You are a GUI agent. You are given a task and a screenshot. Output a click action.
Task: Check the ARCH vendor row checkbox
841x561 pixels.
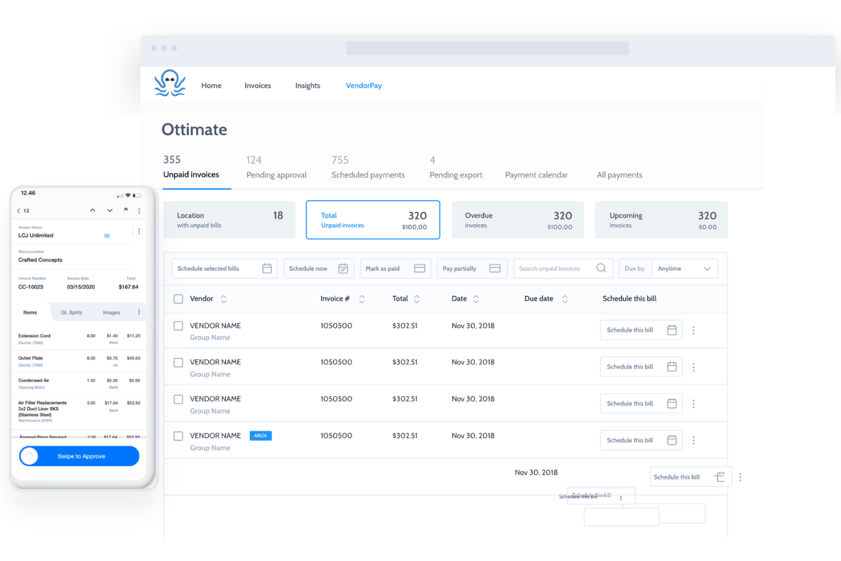pyautogui.click(x=178, y=436)
